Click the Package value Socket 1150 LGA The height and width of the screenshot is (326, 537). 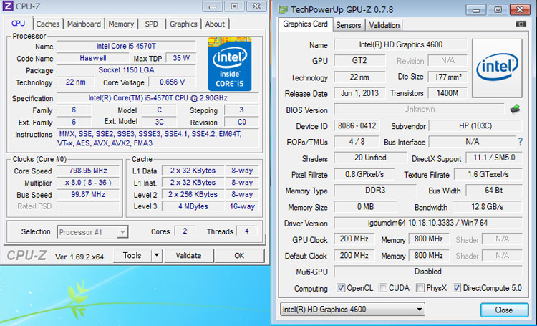click(x=126, y=70)
